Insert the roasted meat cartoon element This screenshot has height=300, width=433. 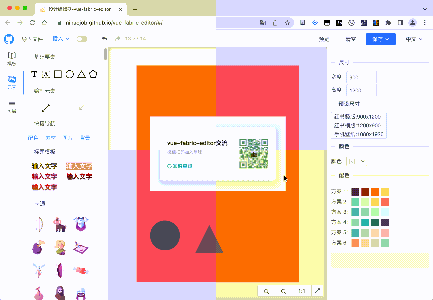click(81, 270)
